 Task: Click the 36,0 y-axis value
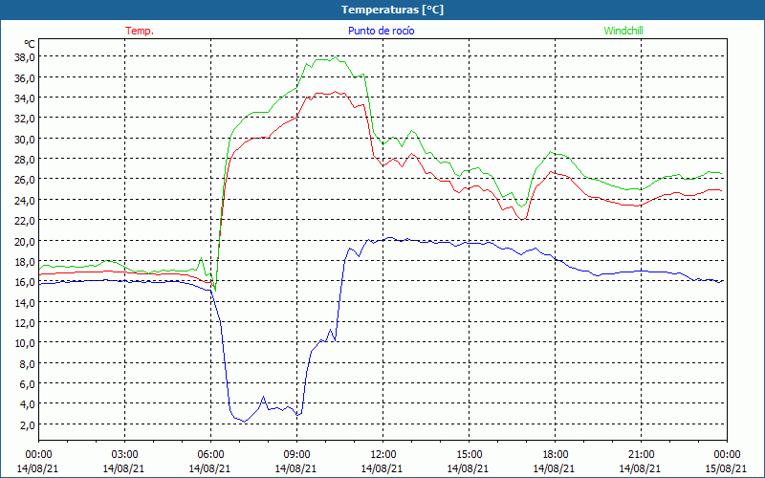click(x=25, y=77)
